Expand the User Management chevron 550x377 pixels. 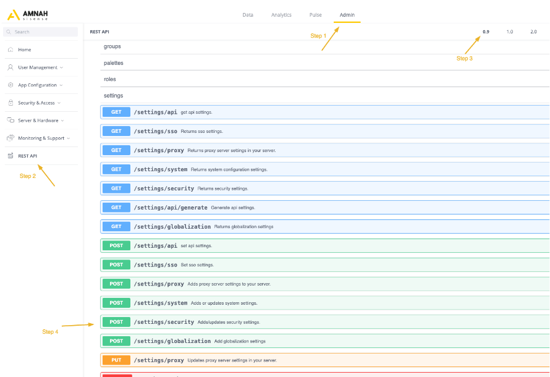(x=61, y=67)
